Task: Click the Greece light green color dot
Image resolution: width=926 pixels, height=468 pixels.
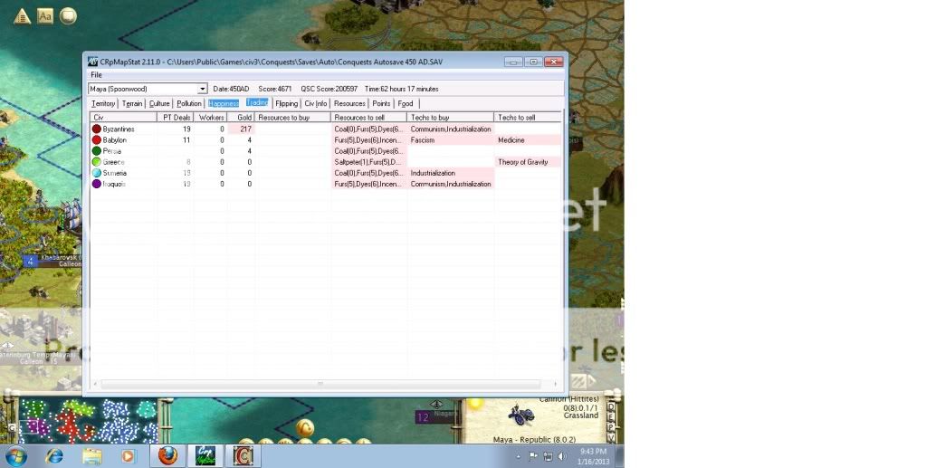Action: pyautogui.click(x=97, y=162)
